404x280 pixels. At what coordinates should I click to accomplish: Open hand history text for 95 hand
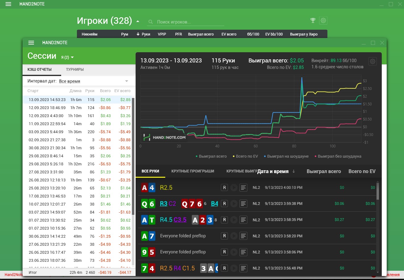click(x=243, y=252)
